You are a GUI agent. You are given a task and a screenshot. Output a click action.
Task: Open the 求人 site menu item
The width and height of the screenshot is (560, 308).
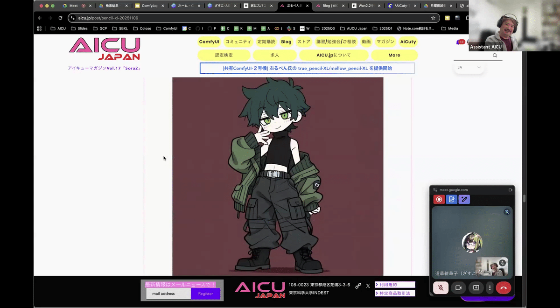275,55
